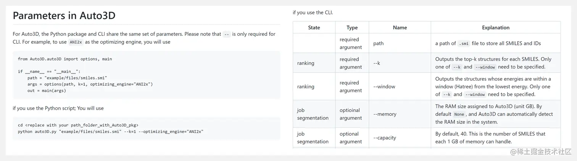
Task: Click the "None" inline code in the memory explanation
Action: click(459, 114)
